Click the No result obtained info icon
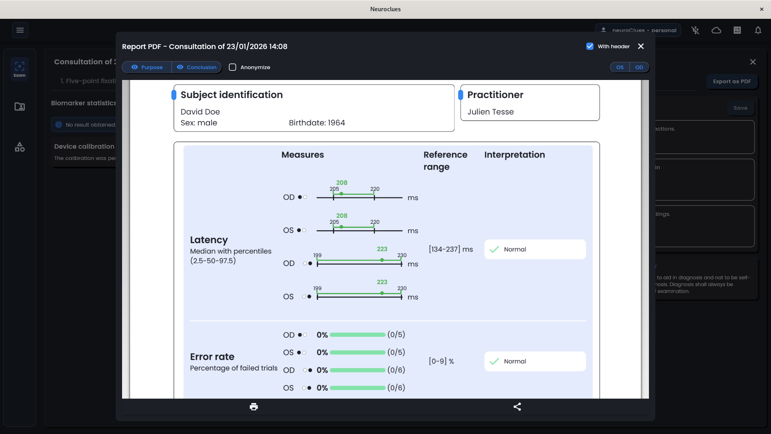This screenshot has height=434, width=771. [59, 125]
